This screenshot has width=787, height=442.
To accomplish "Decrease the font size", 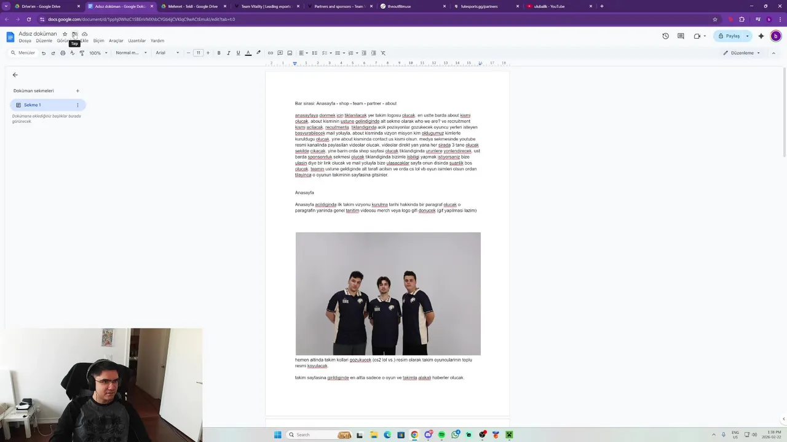I will tap(189, 53).
